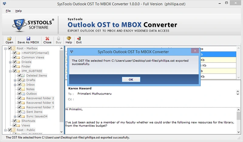243x142 pixels.
Task: Toggle the Inbox checkbox
Action: coord(19,85)
